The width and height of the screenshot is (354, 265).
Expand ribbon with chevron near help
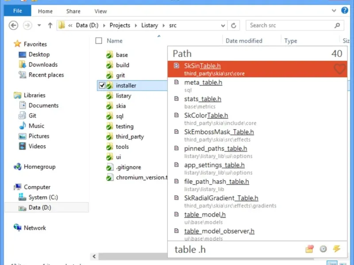[x=334, y=11]
